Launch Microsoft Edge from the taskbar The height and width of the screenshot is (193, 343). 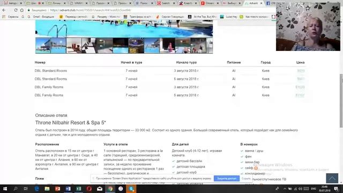pyautogui.click(x=36, y=189)
